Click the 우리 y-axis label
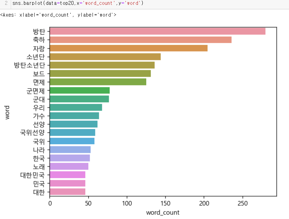This screenshot has height=219, width=289. [x=39, y=108]
